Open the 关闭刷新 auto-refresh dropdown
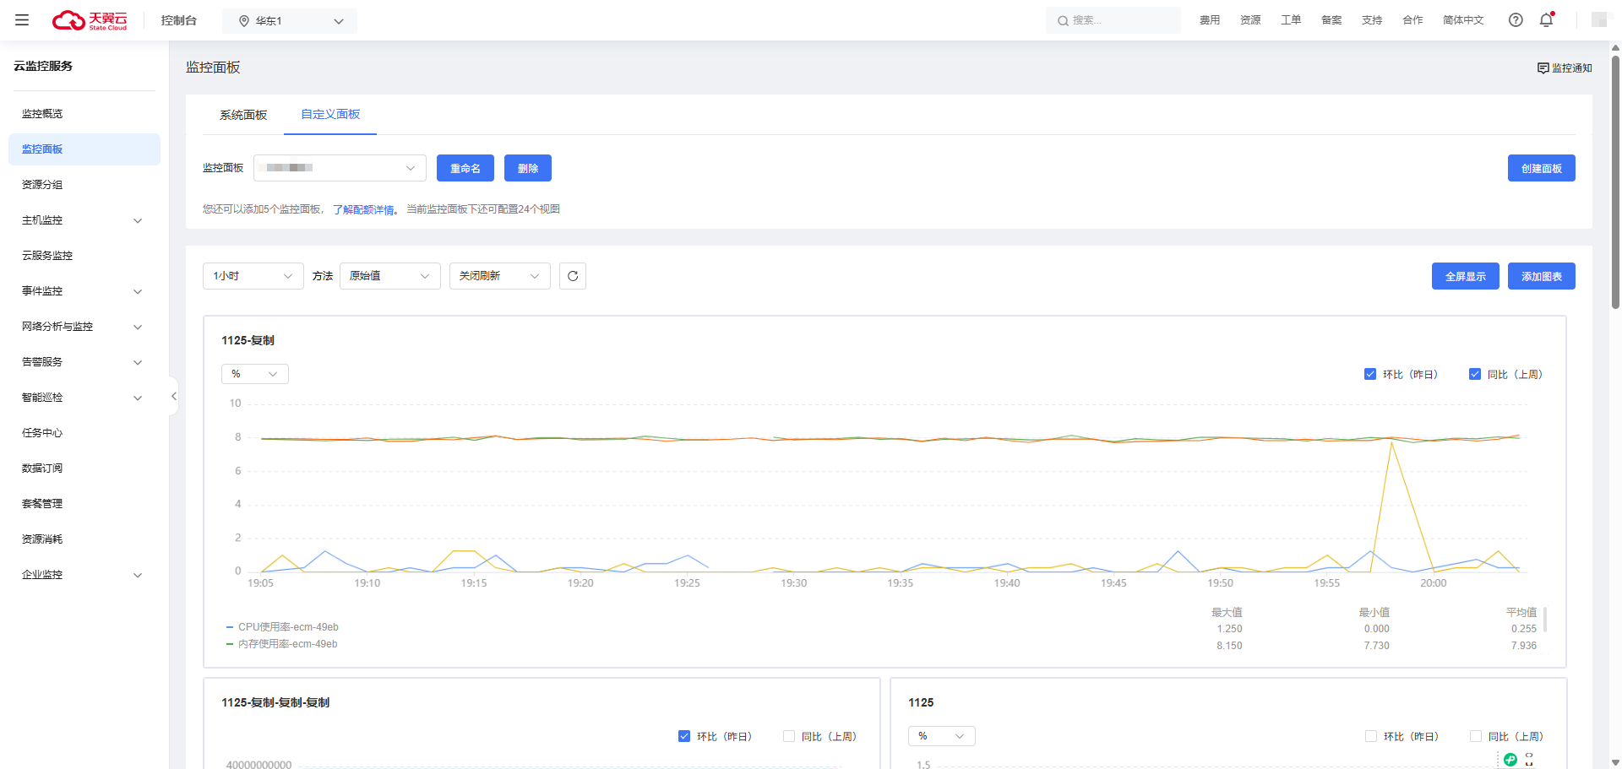 [499, 276]
